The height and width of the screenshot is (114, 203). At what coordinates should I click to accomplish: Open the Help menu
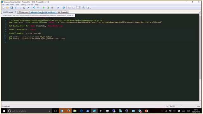[x=37, y=5]
